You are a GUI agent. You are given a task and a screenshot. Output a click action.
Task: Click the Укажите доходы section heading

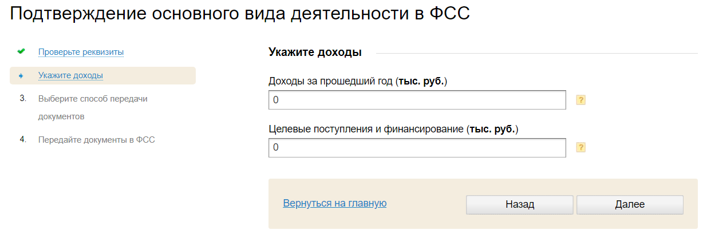pos(315,53)
